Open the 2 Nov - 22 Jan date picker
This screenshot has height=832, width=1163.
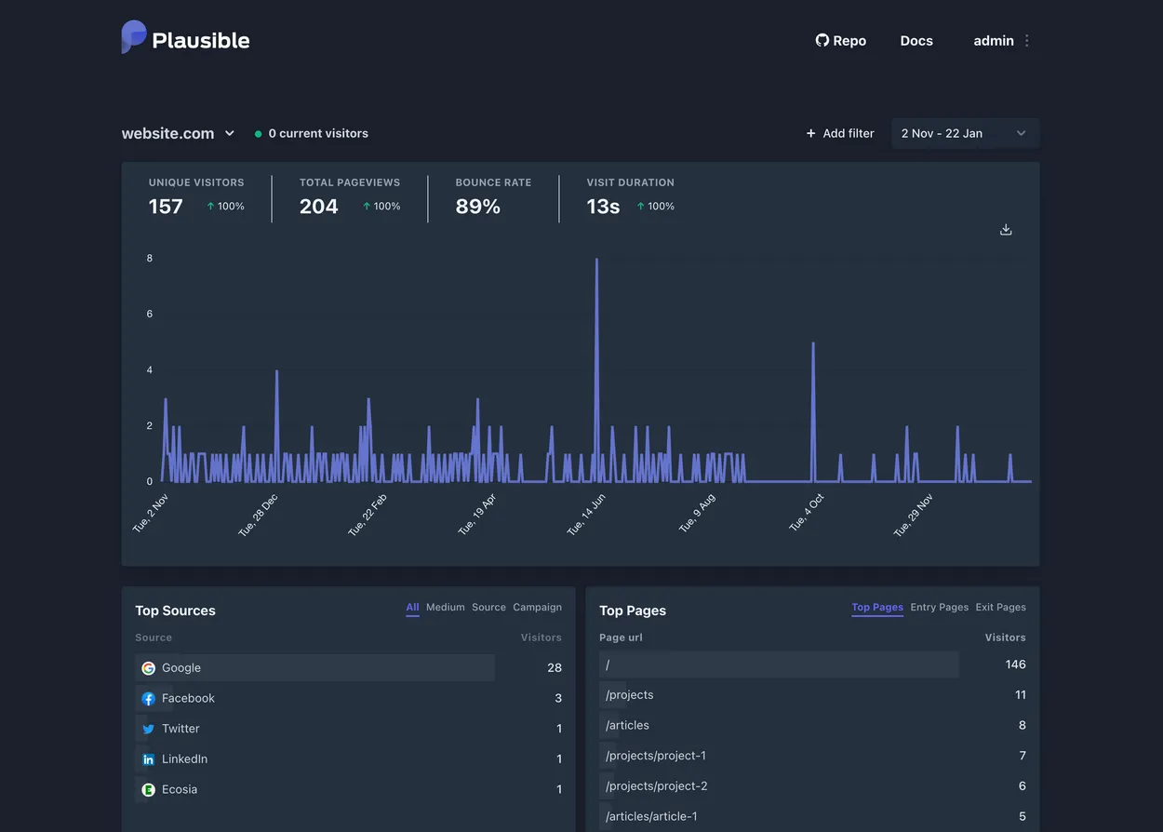[x=964, y=133]
